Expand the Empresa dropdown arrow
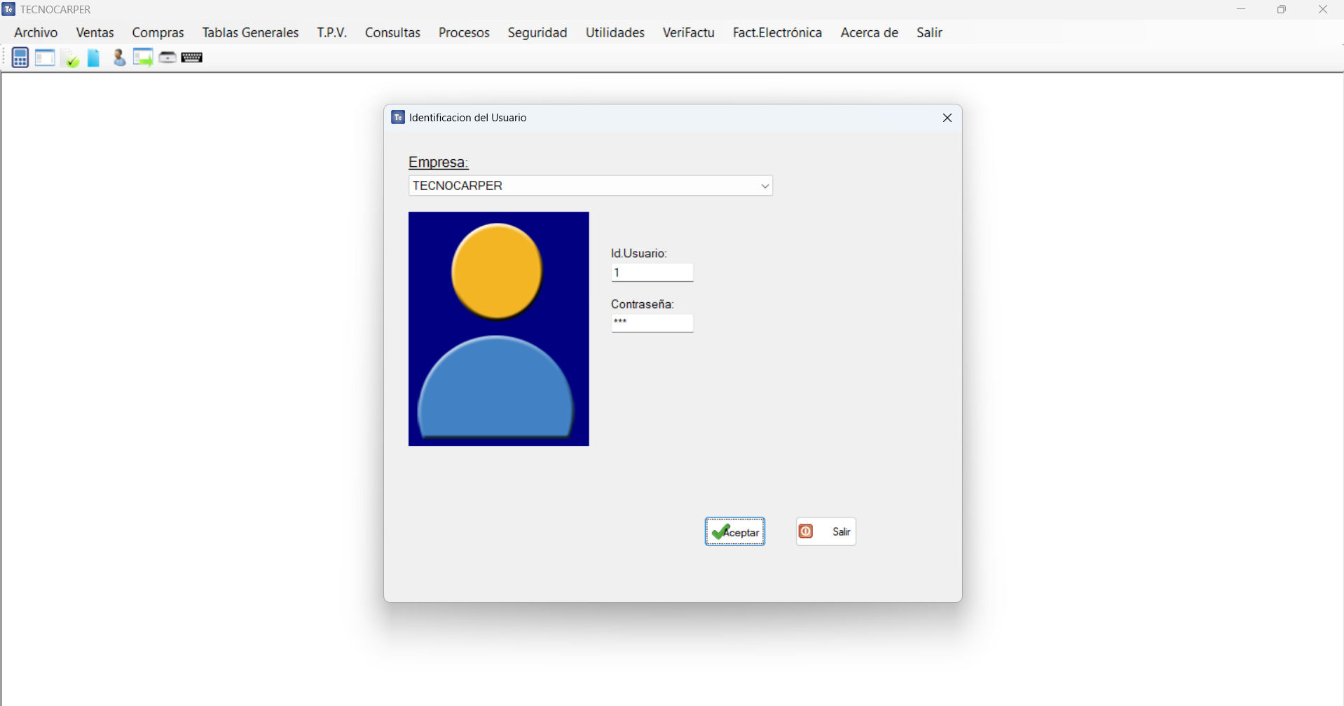This screenshot has height=706, width=1344. [764, 186]
